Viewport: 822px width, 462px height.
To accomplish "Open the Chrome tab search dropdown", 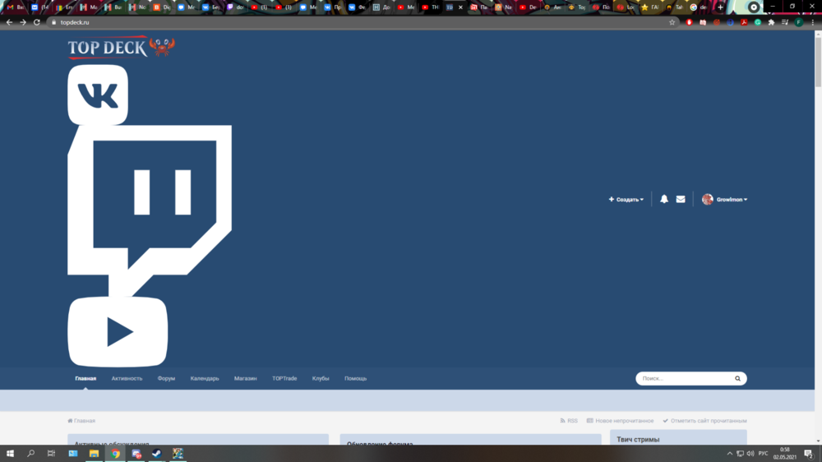I will (753, 7).
